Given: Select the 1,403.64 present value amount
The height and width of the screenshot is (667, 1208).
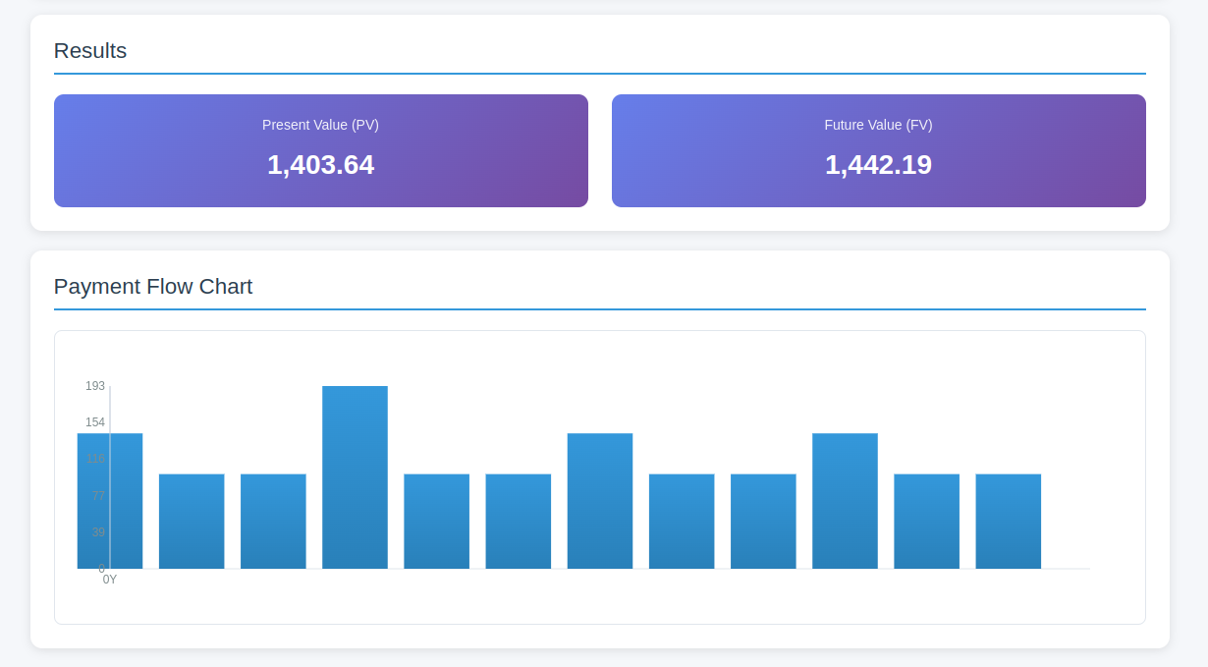Looking at the screenshot, I should tap(320, 165).
